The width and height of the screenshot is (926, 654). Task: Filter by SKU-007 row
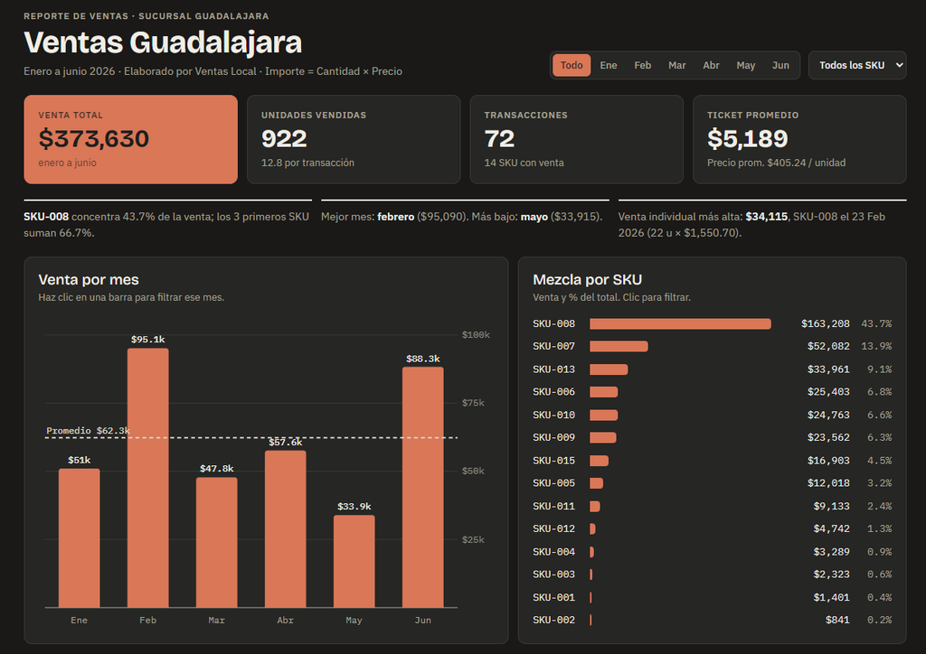point(713,346)
